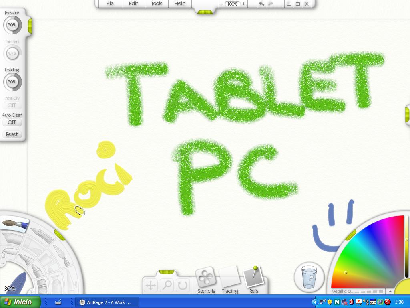The image size is (410, 308).
Task: Toggle Auto Clean OFF switch
Action: click(x=12, y=122)
